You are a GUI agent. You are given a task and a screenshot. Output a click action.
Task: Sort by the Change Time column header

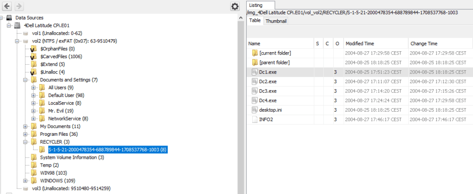pyautogui.click(x=440, y=44)
